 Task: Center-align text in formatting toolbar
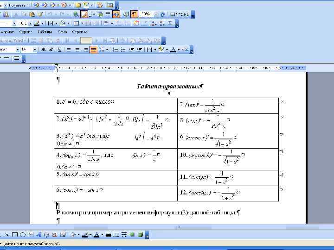[77, 50]
